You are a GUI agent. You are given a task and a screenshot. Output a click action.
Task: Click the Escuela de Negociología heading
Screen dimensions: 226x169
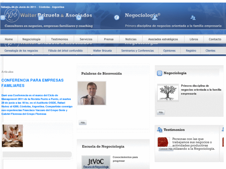click(x=103, y=146)
